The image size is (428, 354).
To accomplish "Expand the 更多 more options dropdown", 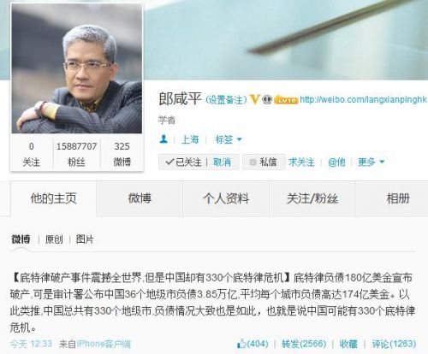I will 371,162.
